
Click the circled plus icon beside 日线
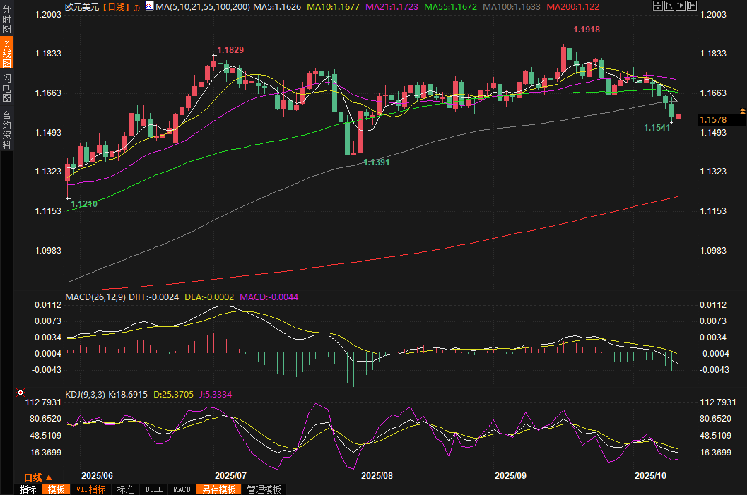(136, 7)
